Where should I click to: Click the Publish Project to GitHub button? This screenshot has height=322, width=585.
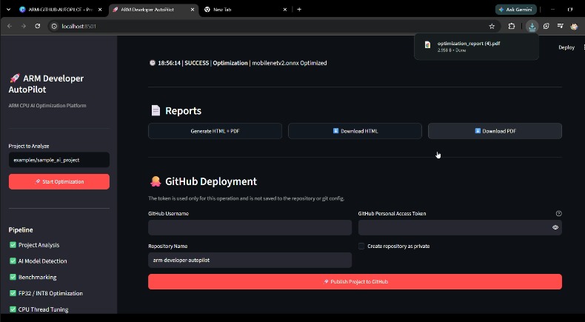pos(355,282)
